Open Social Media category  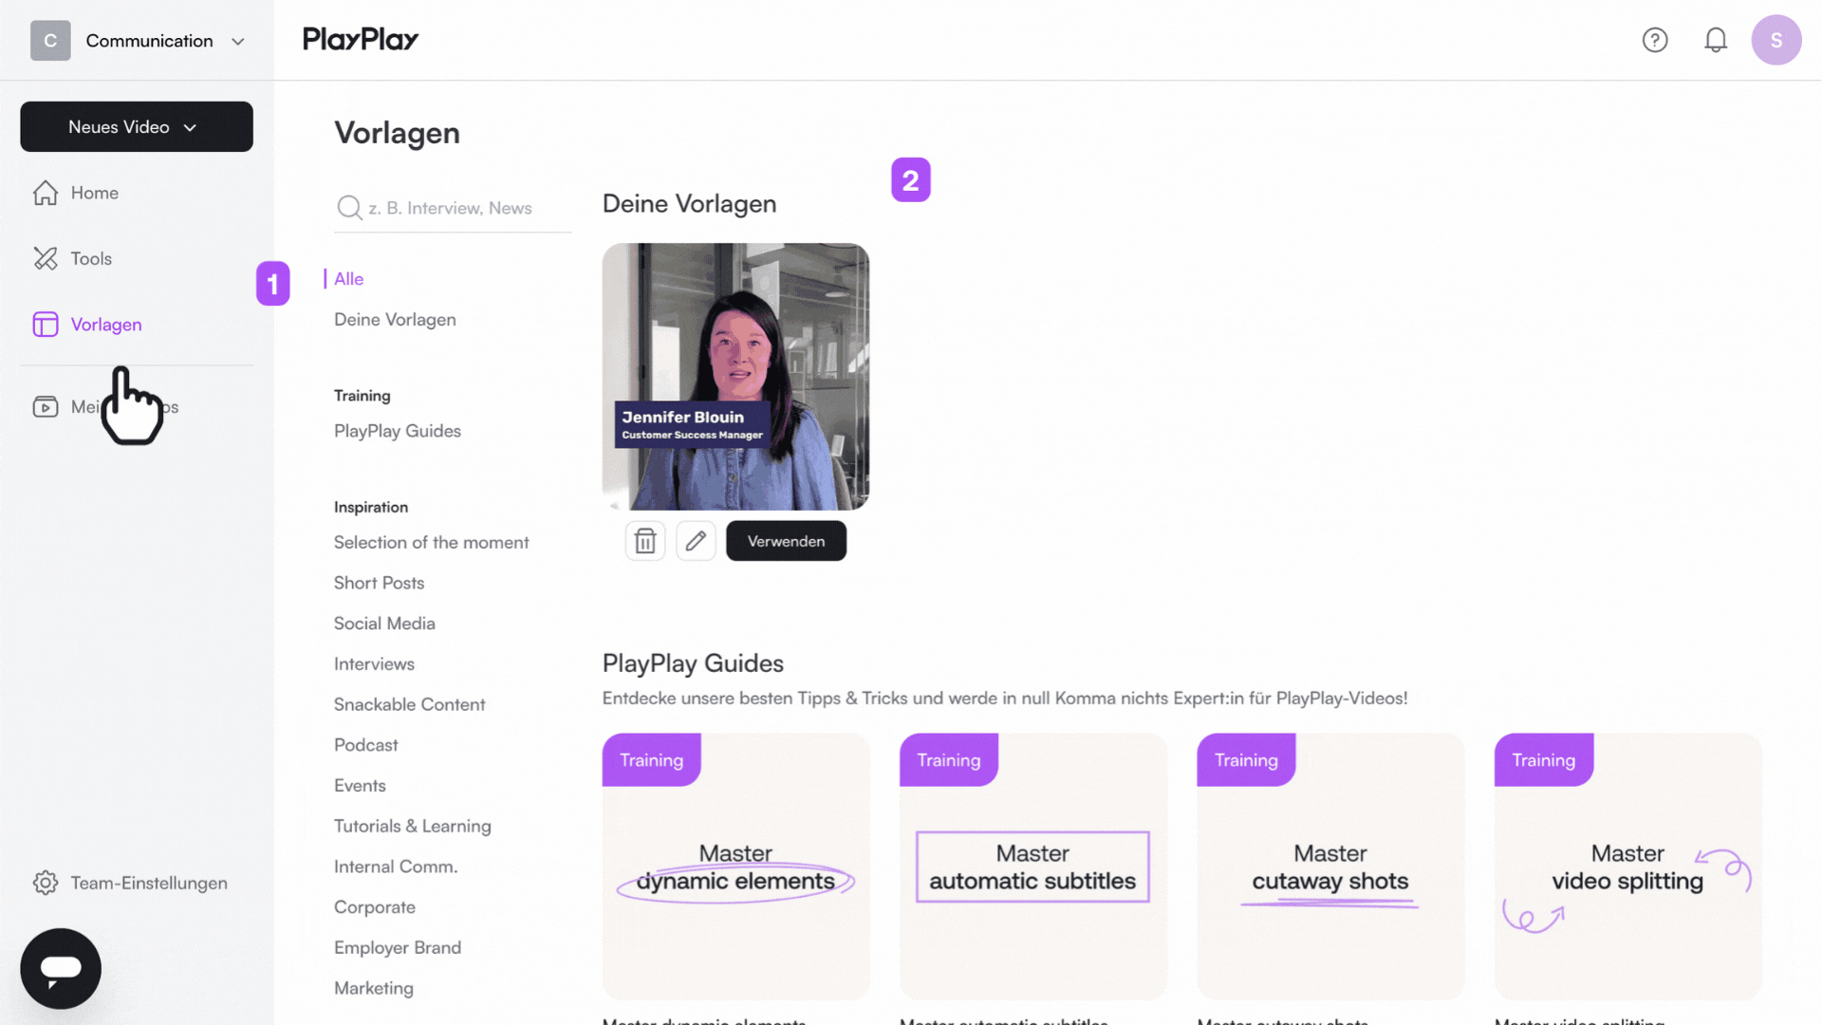click(384, 624)
